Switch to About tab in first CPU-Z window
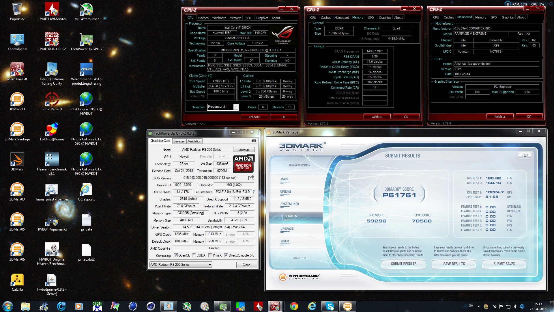This screenshot has height=312, width=554. (276, 18)
